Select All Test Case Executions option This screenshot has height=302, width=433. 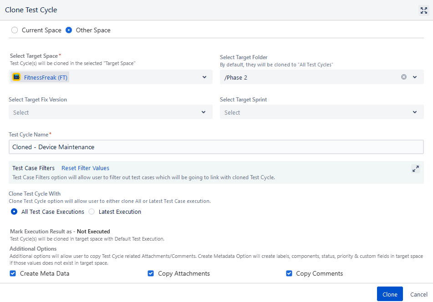14,211
